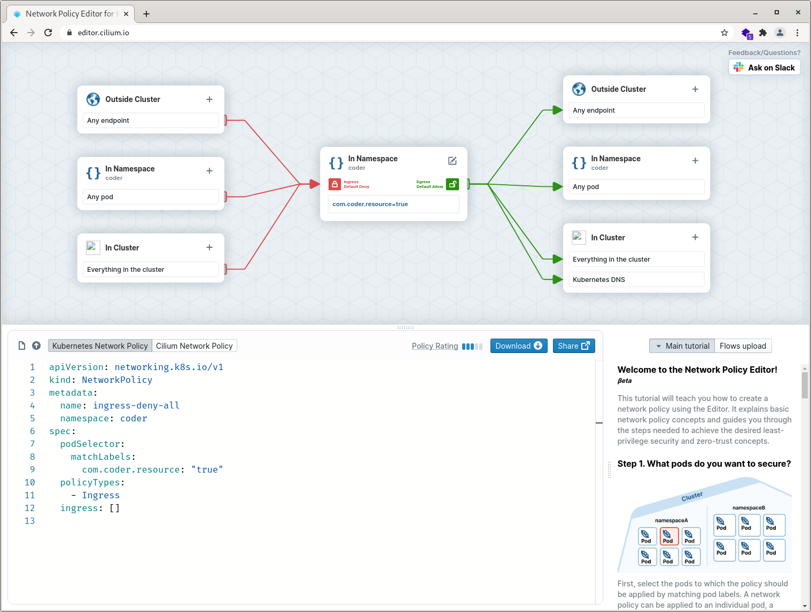
Task: Bookmark this page with the star icon
Action: click(x=724, y=33)
